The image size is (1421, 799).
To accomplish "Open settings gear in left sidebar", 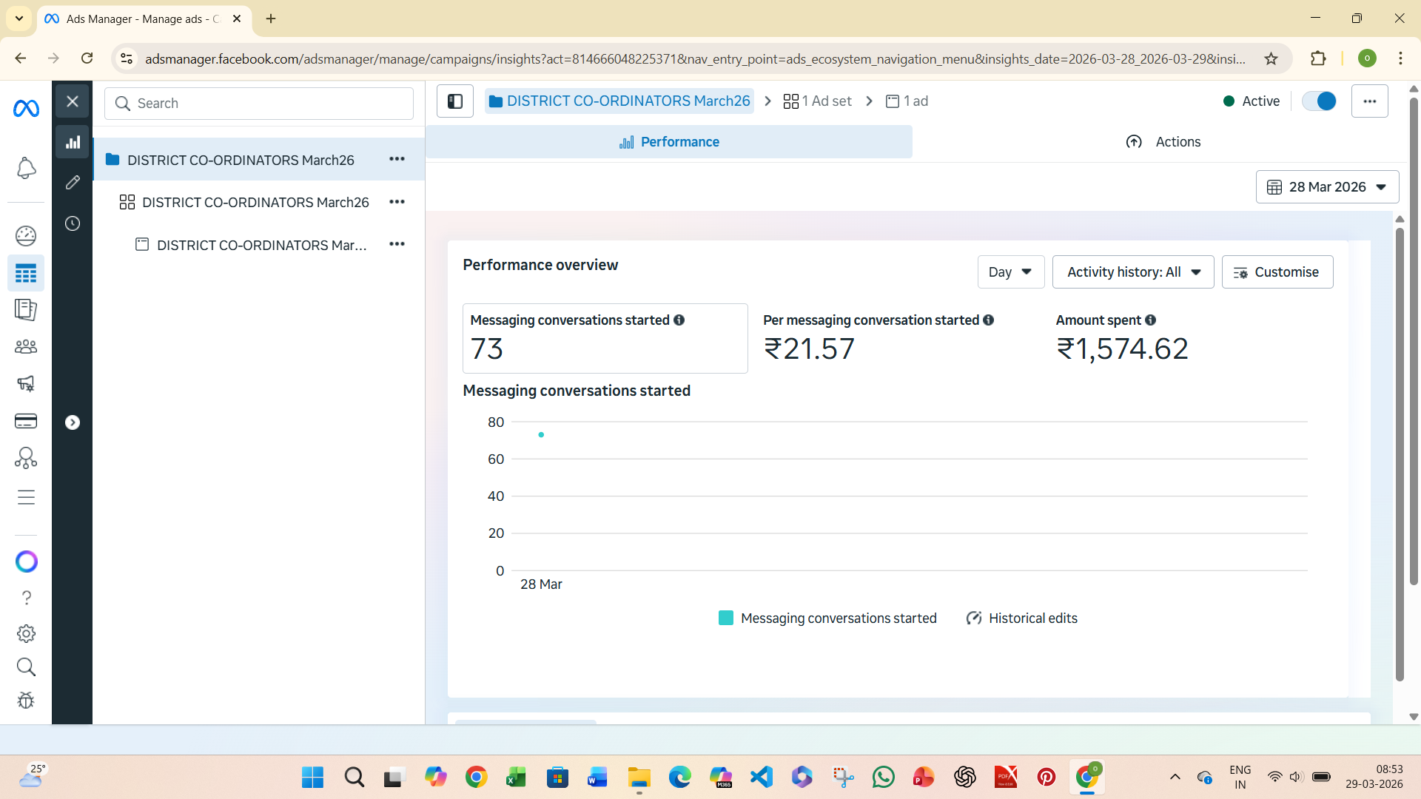I will [x=26, y=633].
